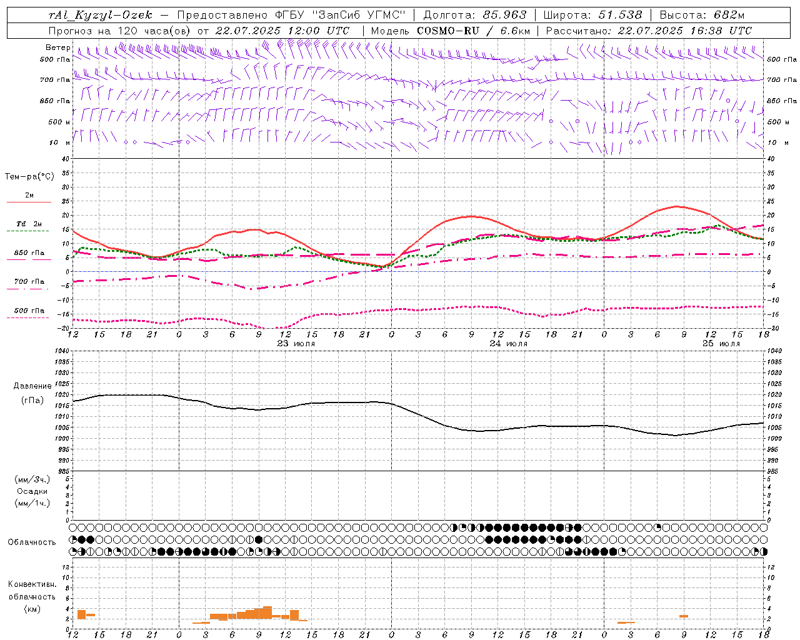Click 'Рассчитано: 22.07.2025 16:38 UTC' timestamp
800x640 pixels.
click(649, 31)
